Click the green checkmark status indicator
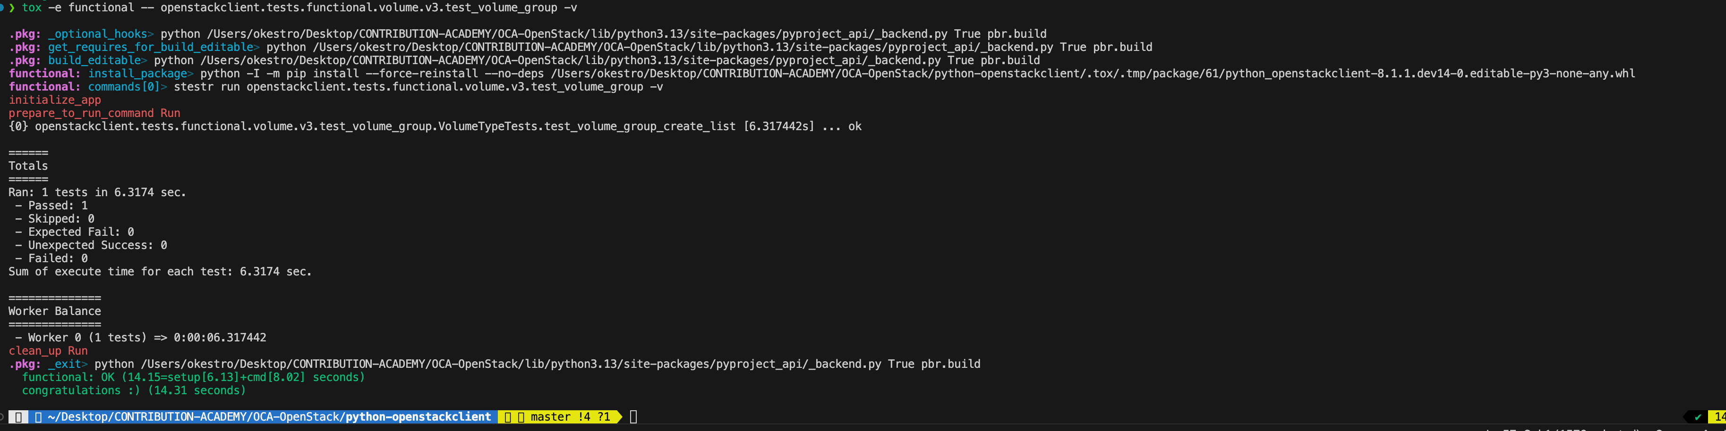 (1697, 417)
